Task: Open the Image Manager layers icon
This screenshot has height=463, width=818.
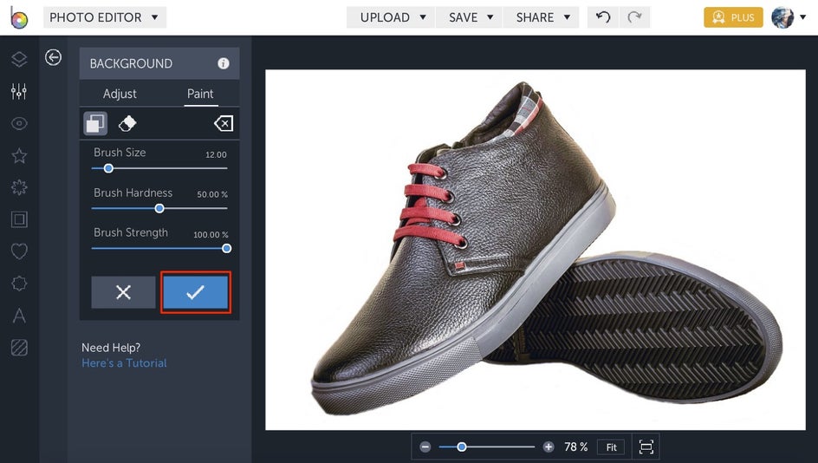Action: [x=19, y=59]
